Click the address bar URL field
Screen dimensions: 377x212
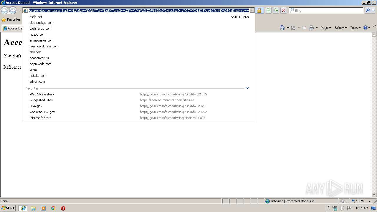pos(139,10)
